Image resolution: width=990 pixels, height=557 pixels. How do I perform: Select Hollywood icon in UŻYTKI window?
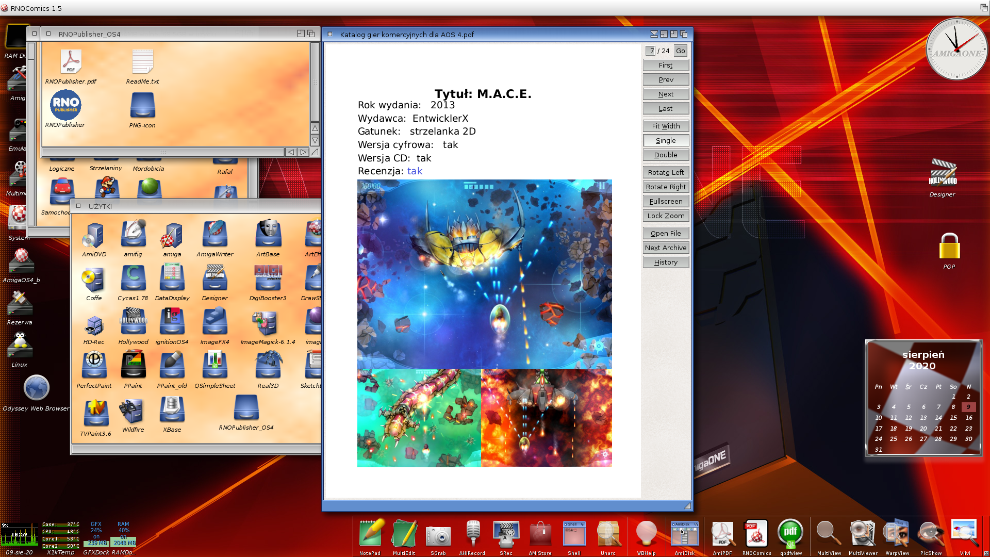click(133, 322)
